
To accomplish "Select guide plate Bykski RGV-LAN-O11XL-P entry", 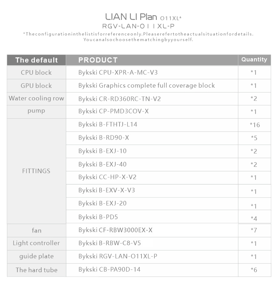I will [x=118, y=256].
